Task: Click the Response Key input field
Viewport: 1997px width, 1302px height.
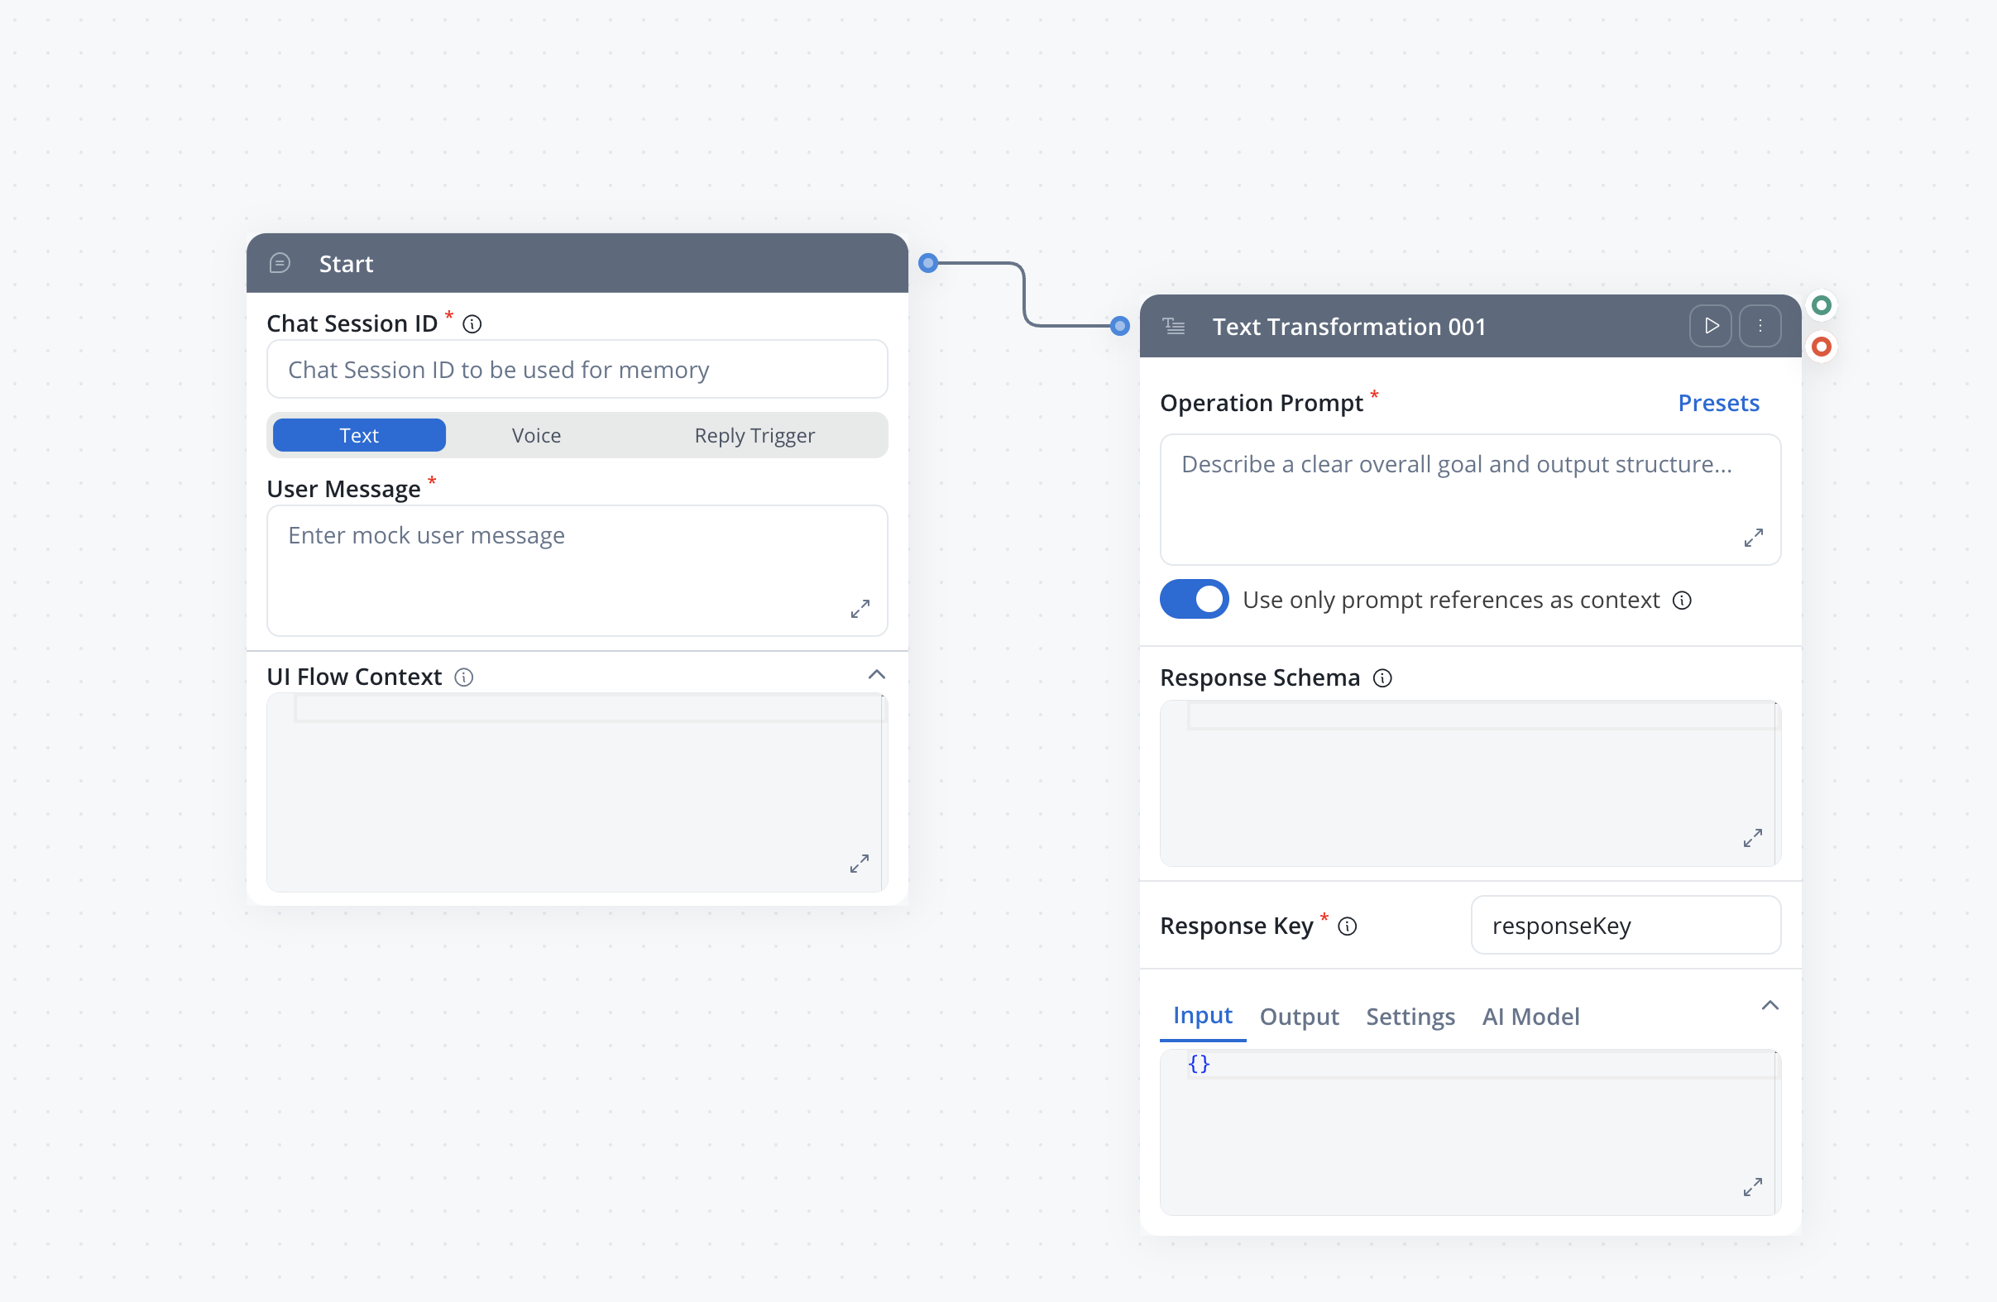Action: (x=1625, y=926)
